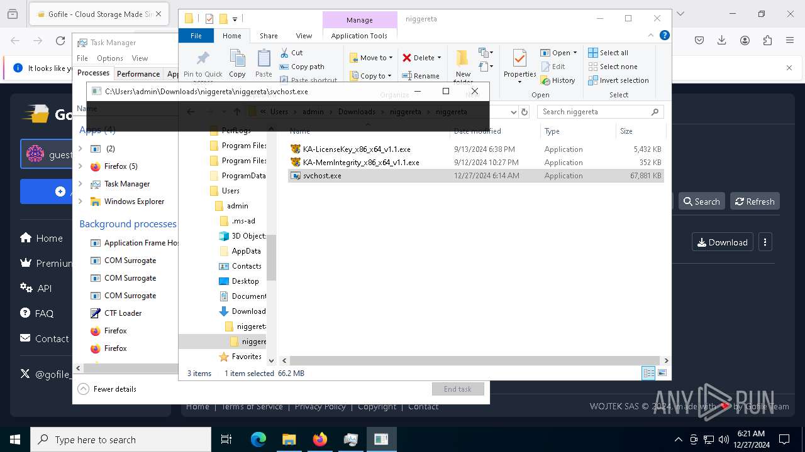Collapse to Fewer details in Task Manager
This screenshot has width=805, height=452.
pos(108,389)
